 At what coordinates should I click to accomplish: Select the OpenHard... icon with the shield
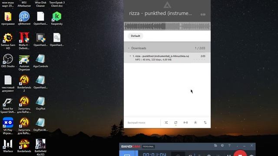click(x=40, y=40)
